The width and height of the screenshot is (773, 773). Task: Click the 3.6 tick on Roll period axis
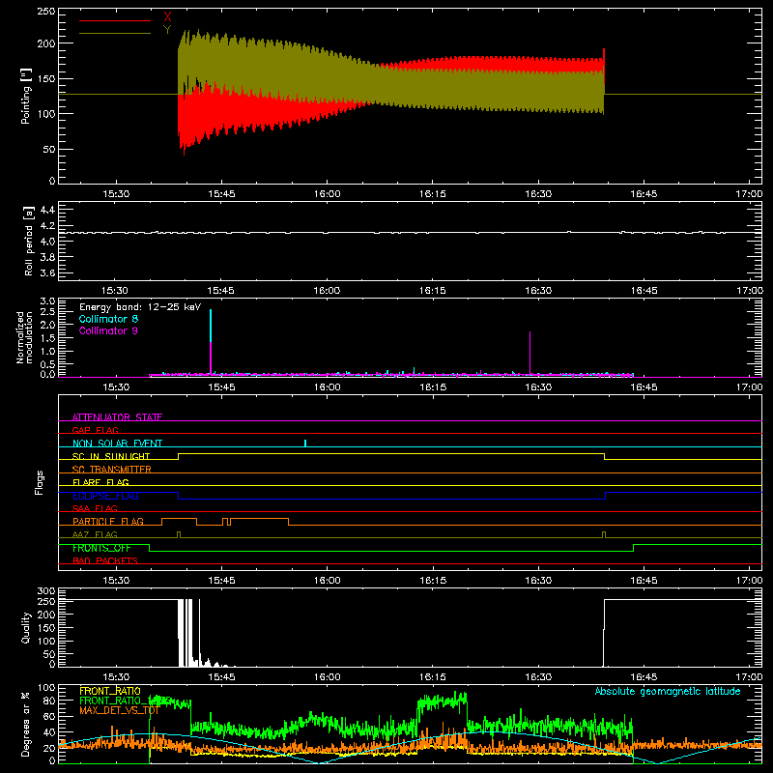pos(47,272)
